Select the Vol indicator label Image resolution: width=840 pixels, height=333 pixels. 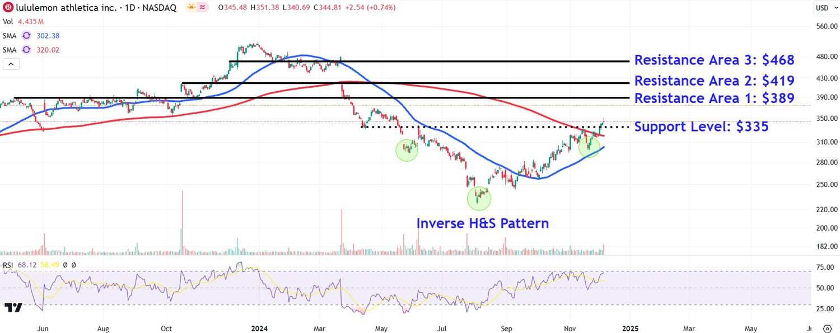(x=8, y=22)
